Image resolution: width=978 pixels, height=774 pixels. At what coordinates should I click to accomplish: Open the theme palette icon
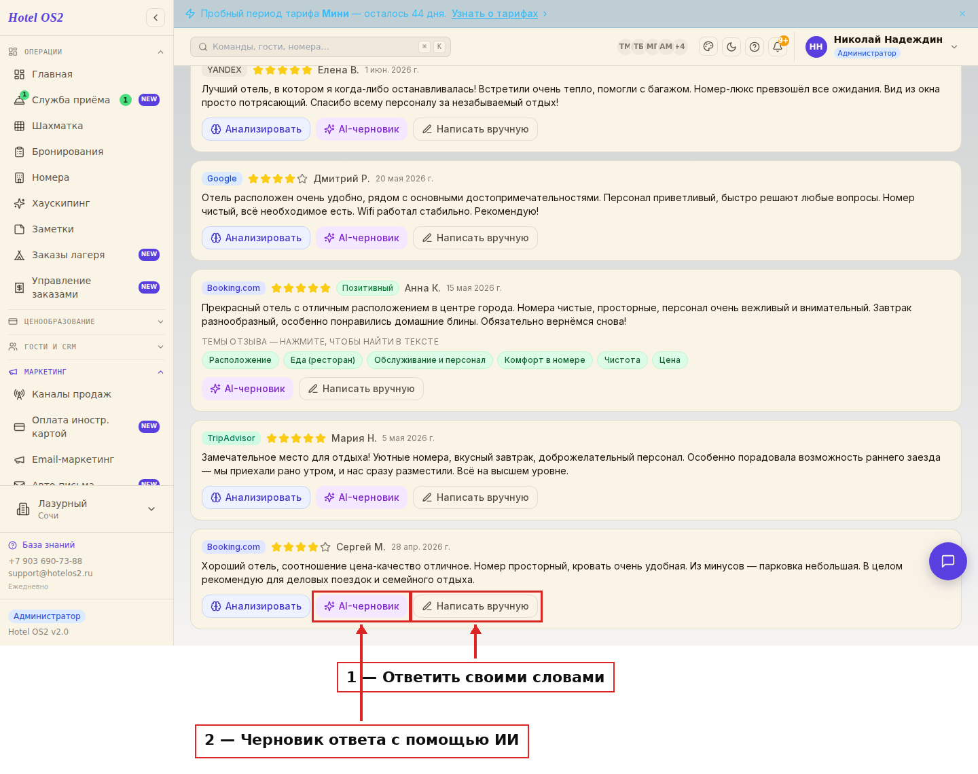click(x=708, y=46)
